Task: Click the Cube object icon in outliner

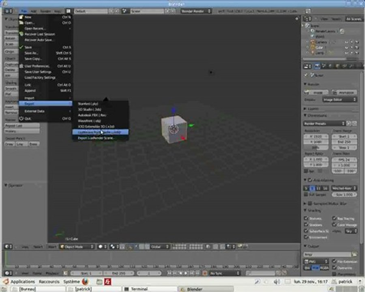Action: 313,47
